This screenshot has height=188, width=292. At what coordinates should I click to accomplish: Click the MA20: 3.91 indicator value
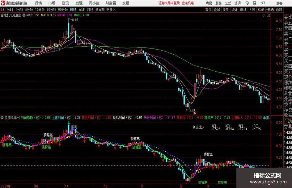(65, 15)
